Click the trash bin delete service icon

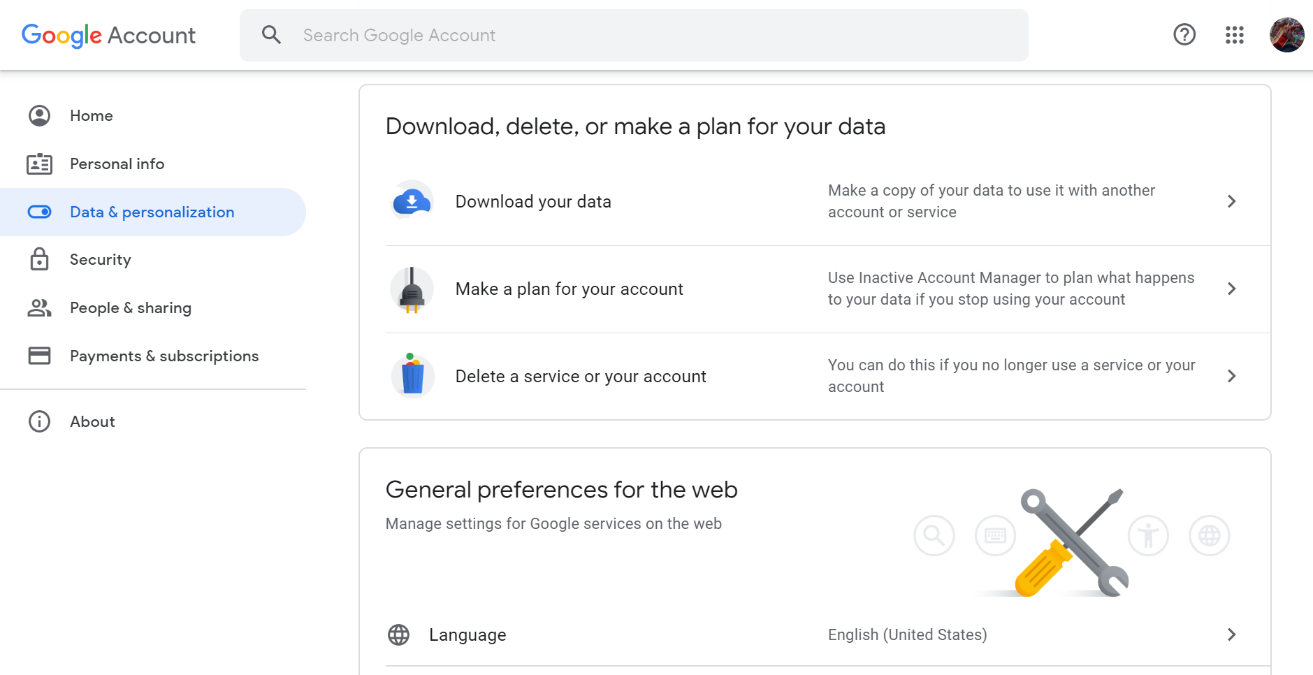tap(412, 375)
